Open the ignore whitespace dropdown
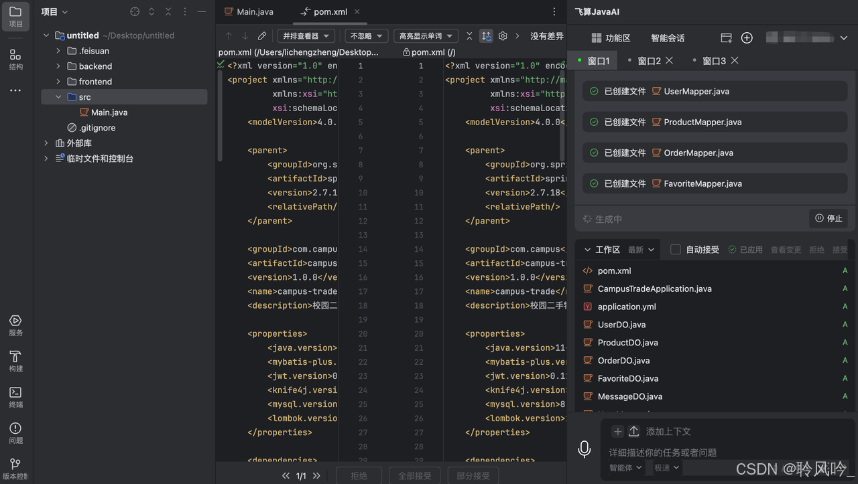 pyautogui.click(x=366, y=36)
